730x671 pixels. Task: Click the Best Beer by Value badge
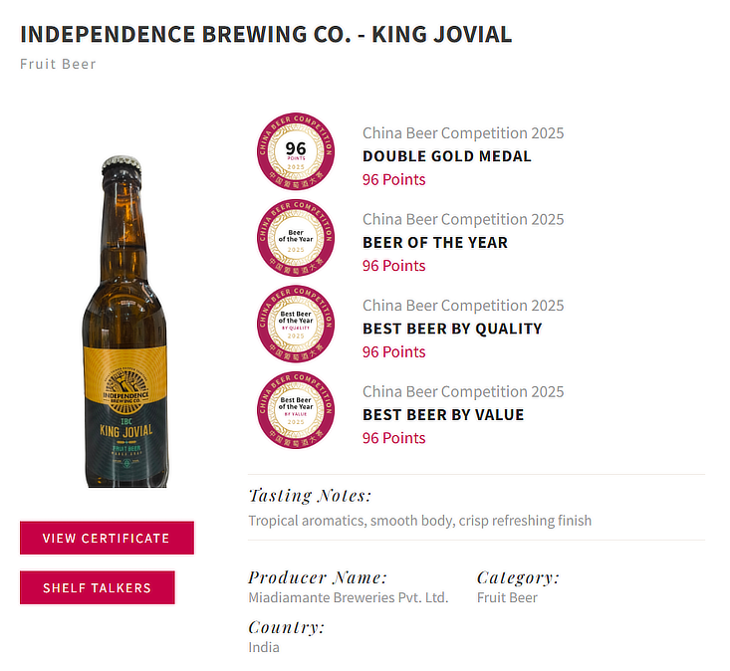pos(296,409)
